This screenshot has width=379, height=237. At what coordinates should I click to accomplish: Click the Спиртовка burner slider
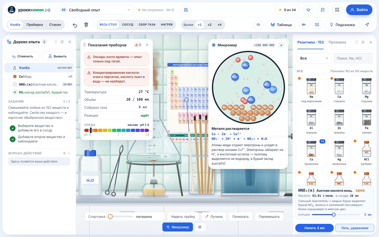click(121, 216)
